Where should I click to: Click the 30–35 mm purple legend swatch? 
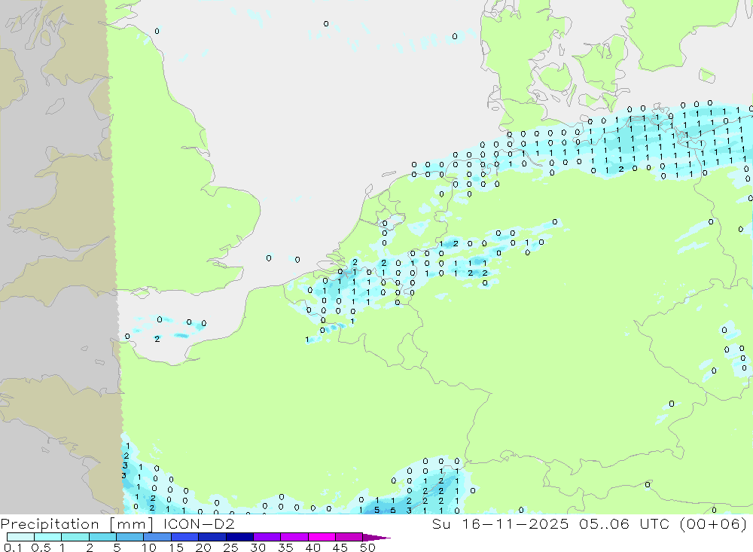(x=267, y=537)
